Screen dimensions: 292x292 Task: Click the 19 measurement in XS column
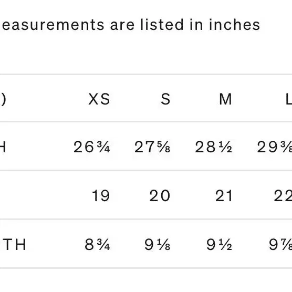[101, 196]
